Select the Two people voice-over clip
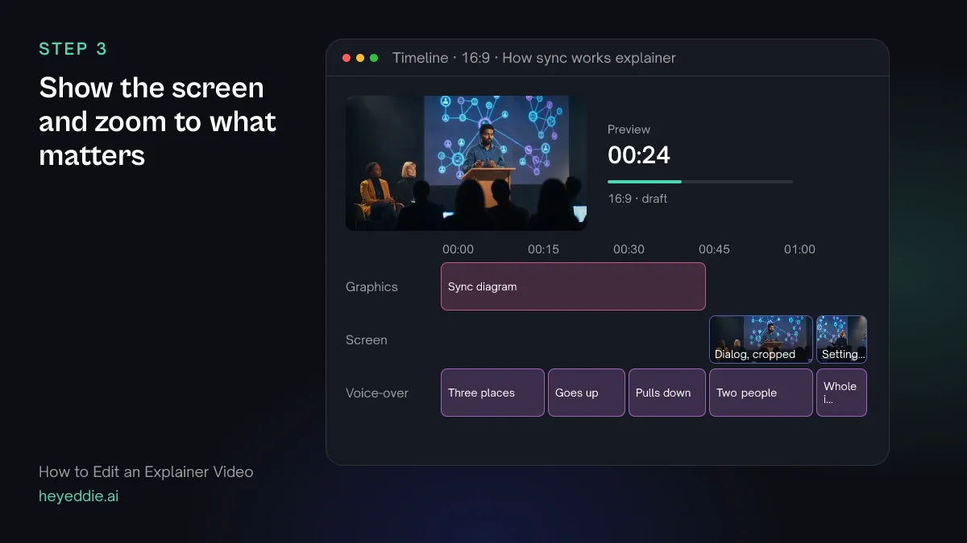Screen dimensions: 967x543 761,393
